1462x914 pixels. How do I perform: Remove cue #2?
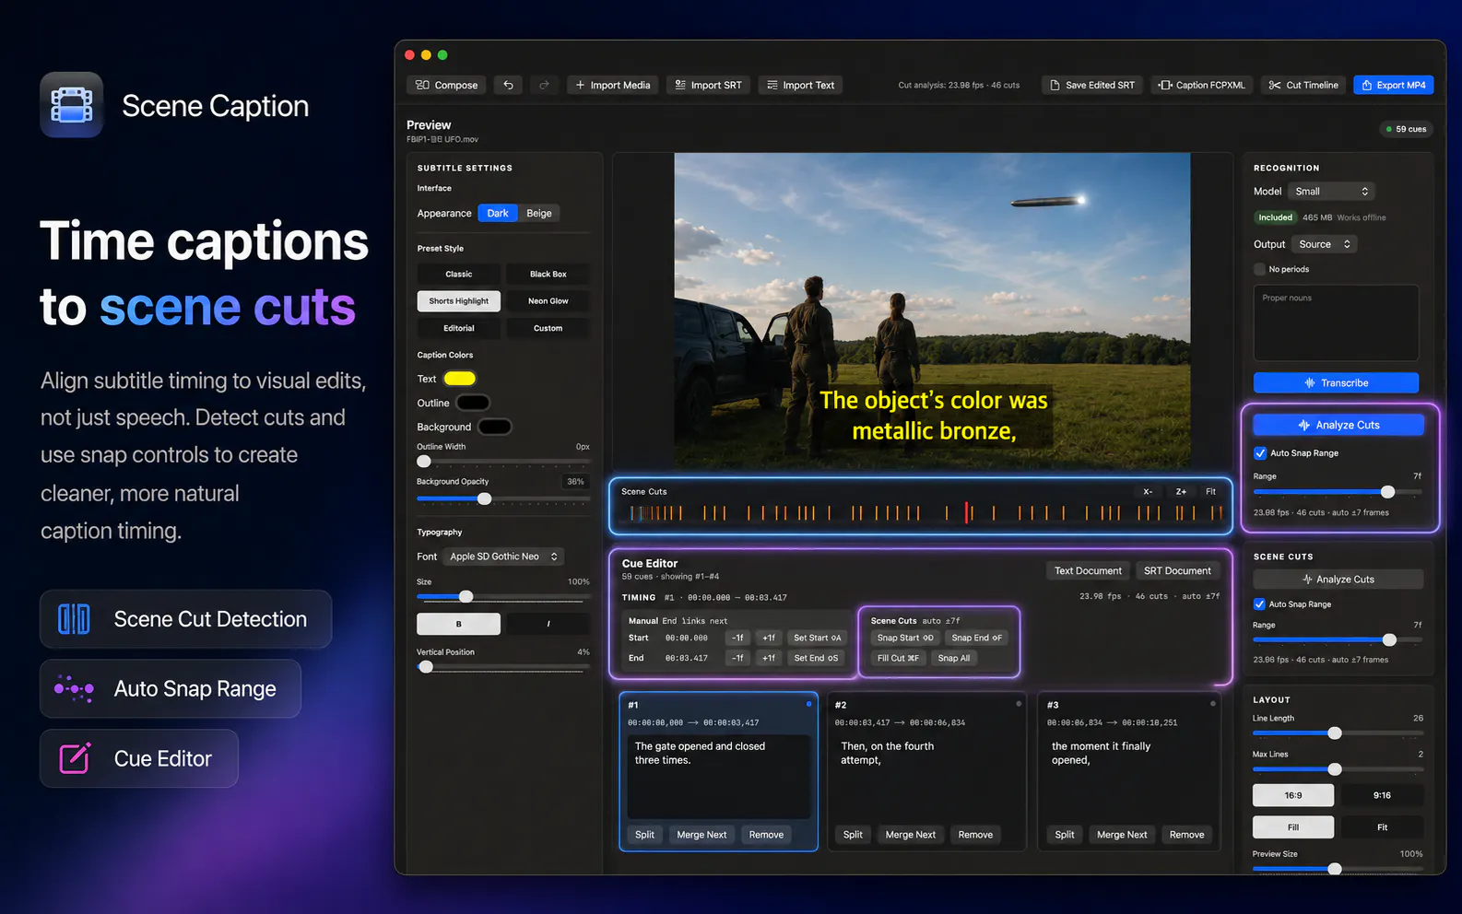click(975, 835)
